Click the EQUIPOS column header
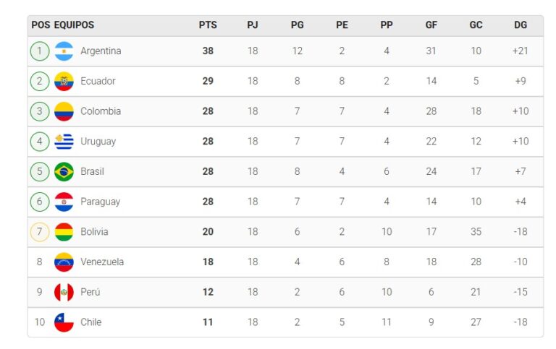Image resolution: width=556 pixels, height=349 pixels. [x=74, y=25]
